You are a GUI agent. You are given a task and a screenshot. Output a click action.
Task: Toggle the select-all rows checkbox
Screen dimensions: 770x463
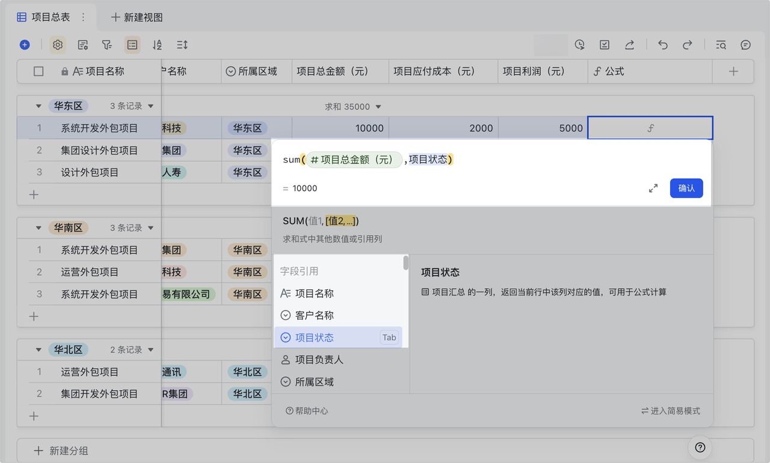coord(38,71)
